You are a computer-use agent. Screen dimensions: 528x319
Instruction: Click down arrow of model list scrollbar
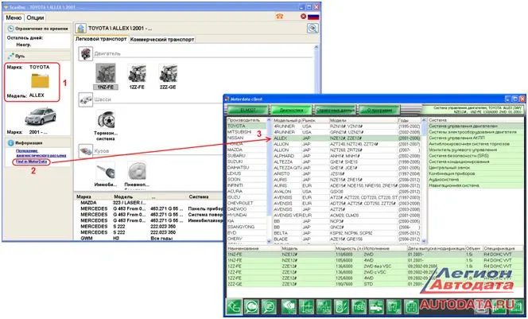[424, 241]
